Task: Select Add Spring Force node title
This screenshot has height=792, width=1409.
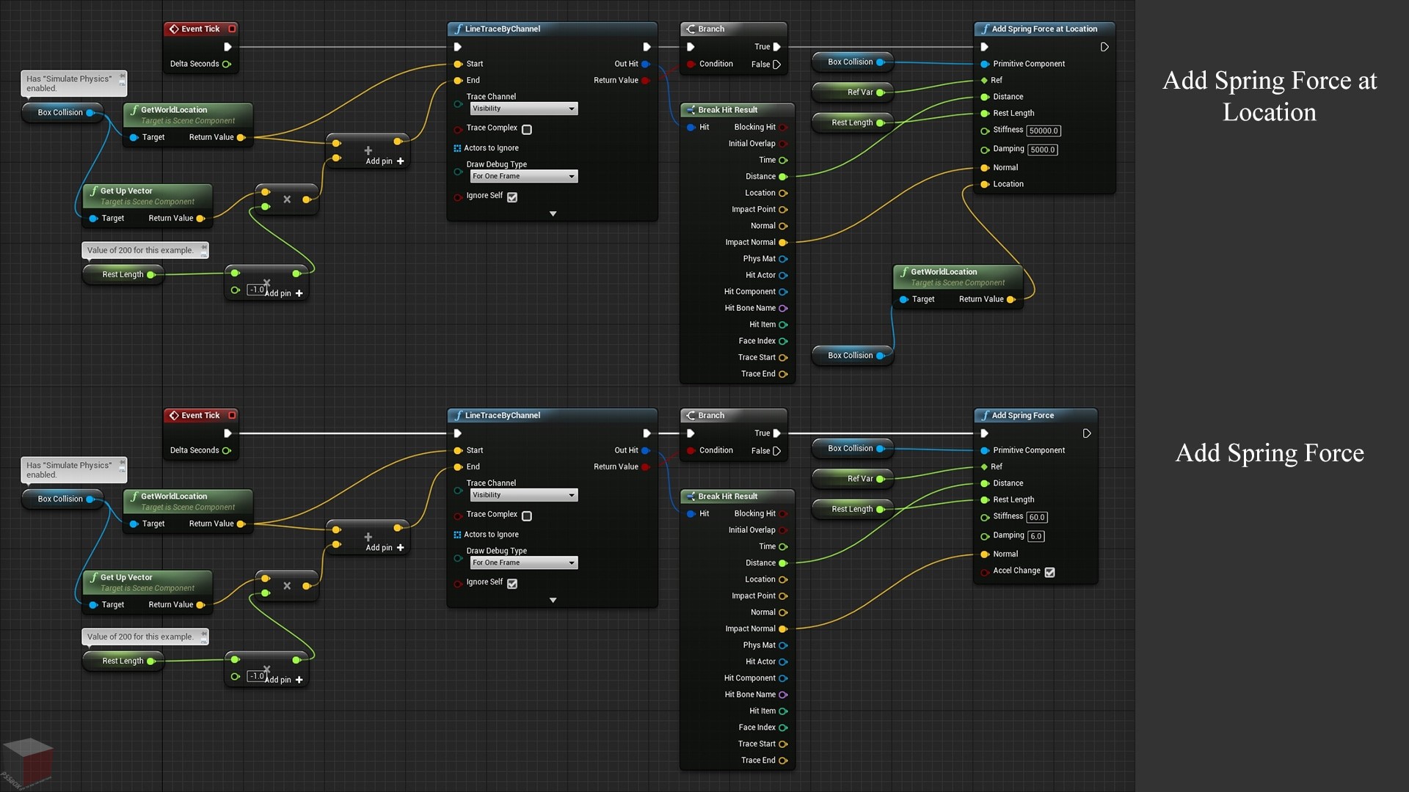Action: [1035, 416]
